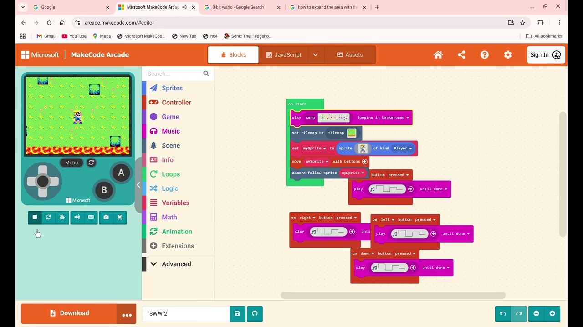Open the melody editor in the left-button play block
Image resolution: width=583 pixels, height=327 pixels.
click(x=410, y=234)
